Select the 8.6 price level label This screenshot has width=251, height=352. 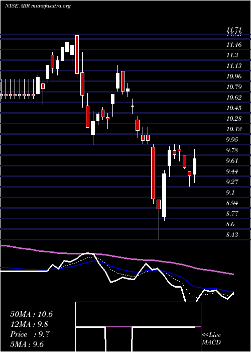[230, 224]
